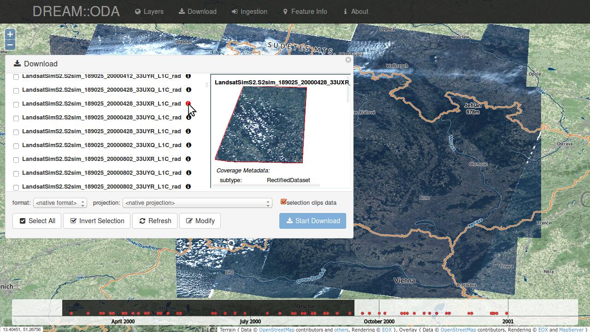Screen dimensions: 590x332
Task: Show info for 20000802_33UYR_L1C_rad coverage
Action: (x=188, y=187)
